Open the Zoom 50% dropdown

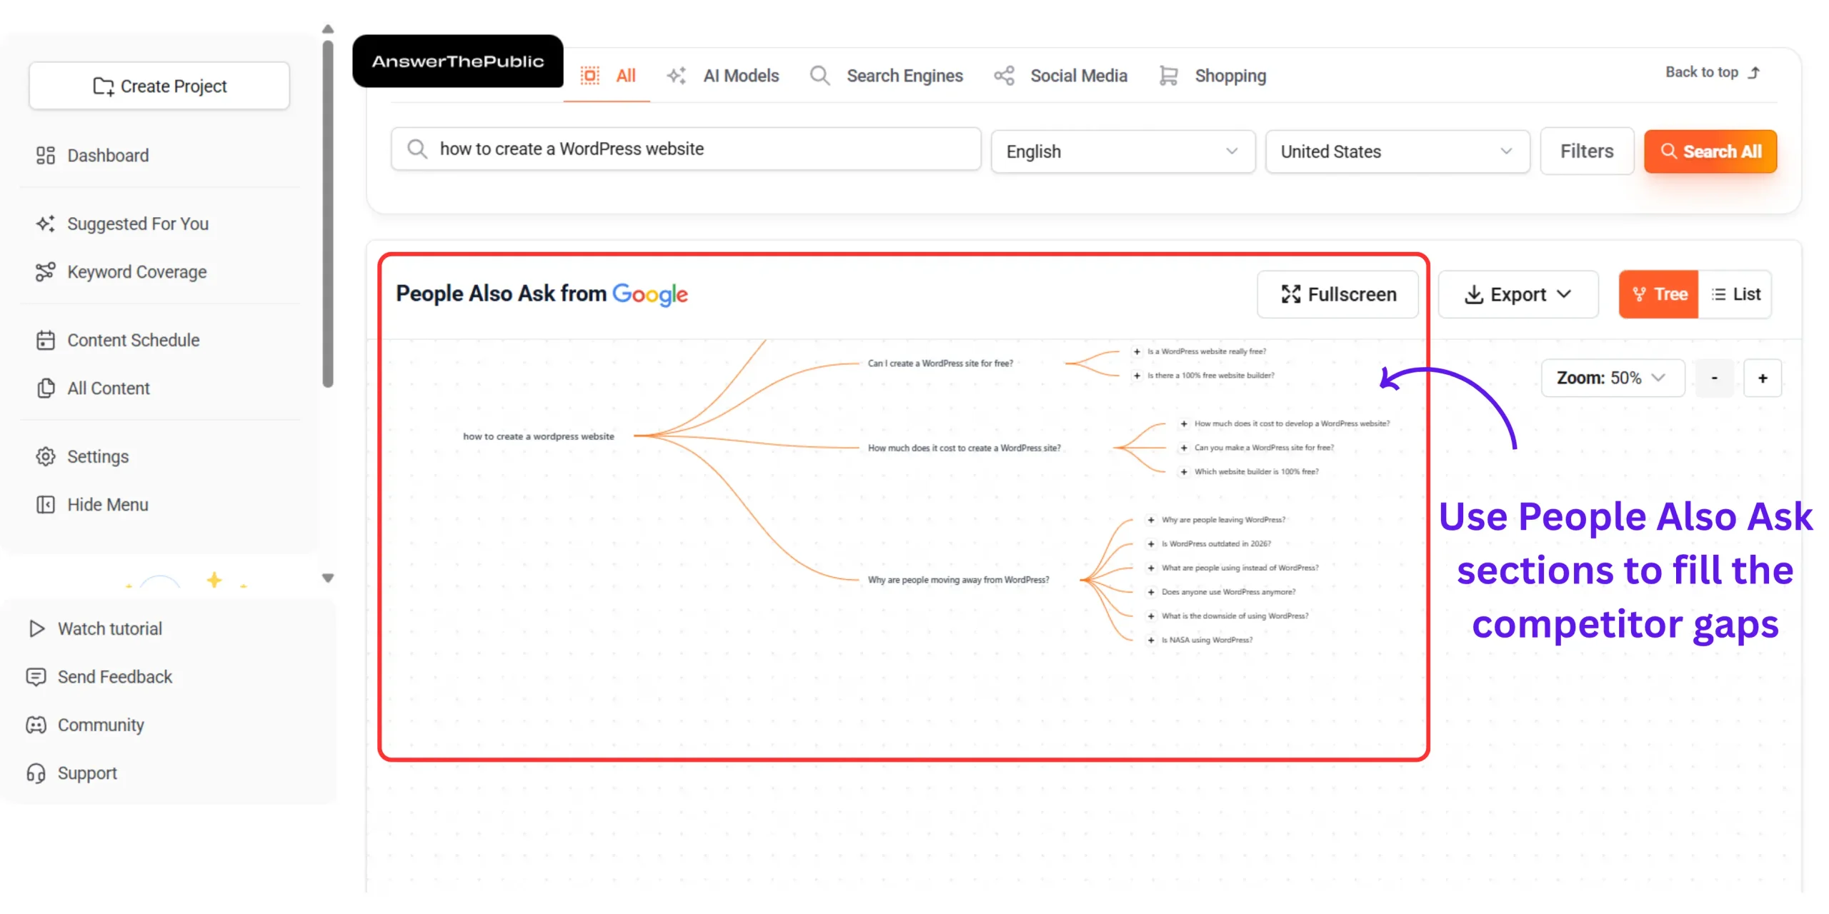[x=1613, y=378]
